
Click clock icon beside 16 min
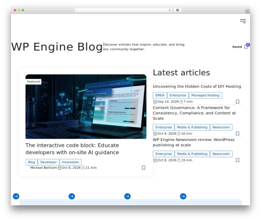coord(179,134)
